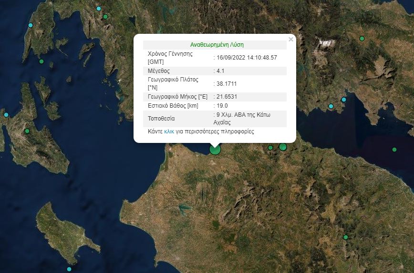
Task: Select the medium green marker east of the epicenter
Action: [x=283, y=147]
